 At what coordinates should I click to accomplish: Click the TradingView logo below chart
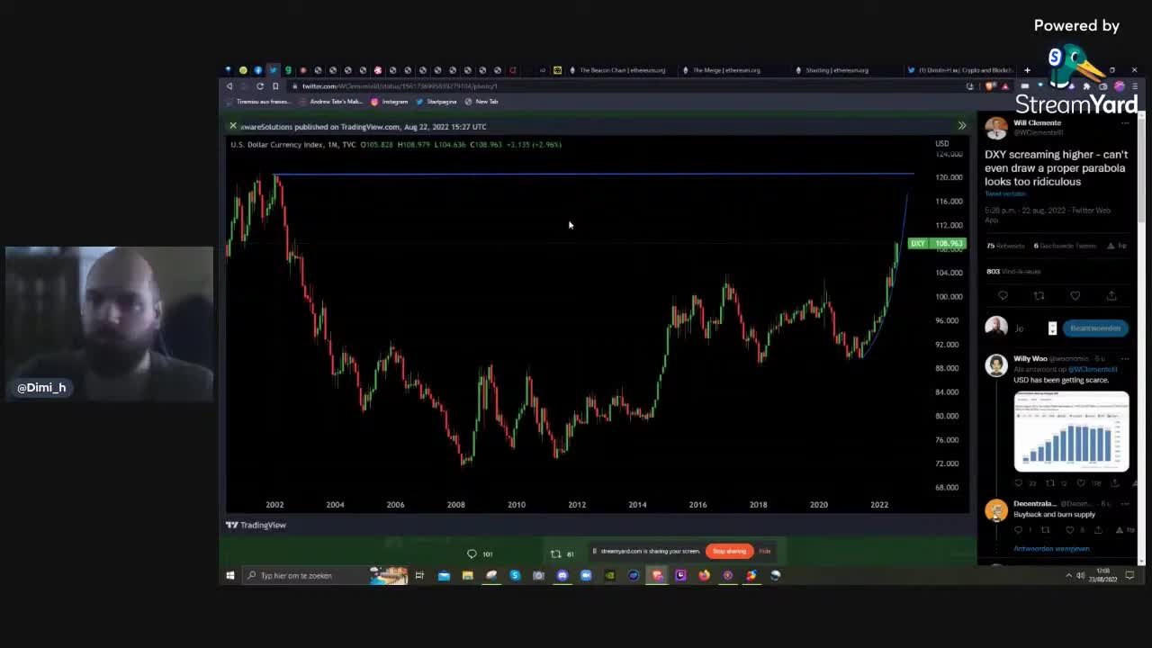point(256,525)
